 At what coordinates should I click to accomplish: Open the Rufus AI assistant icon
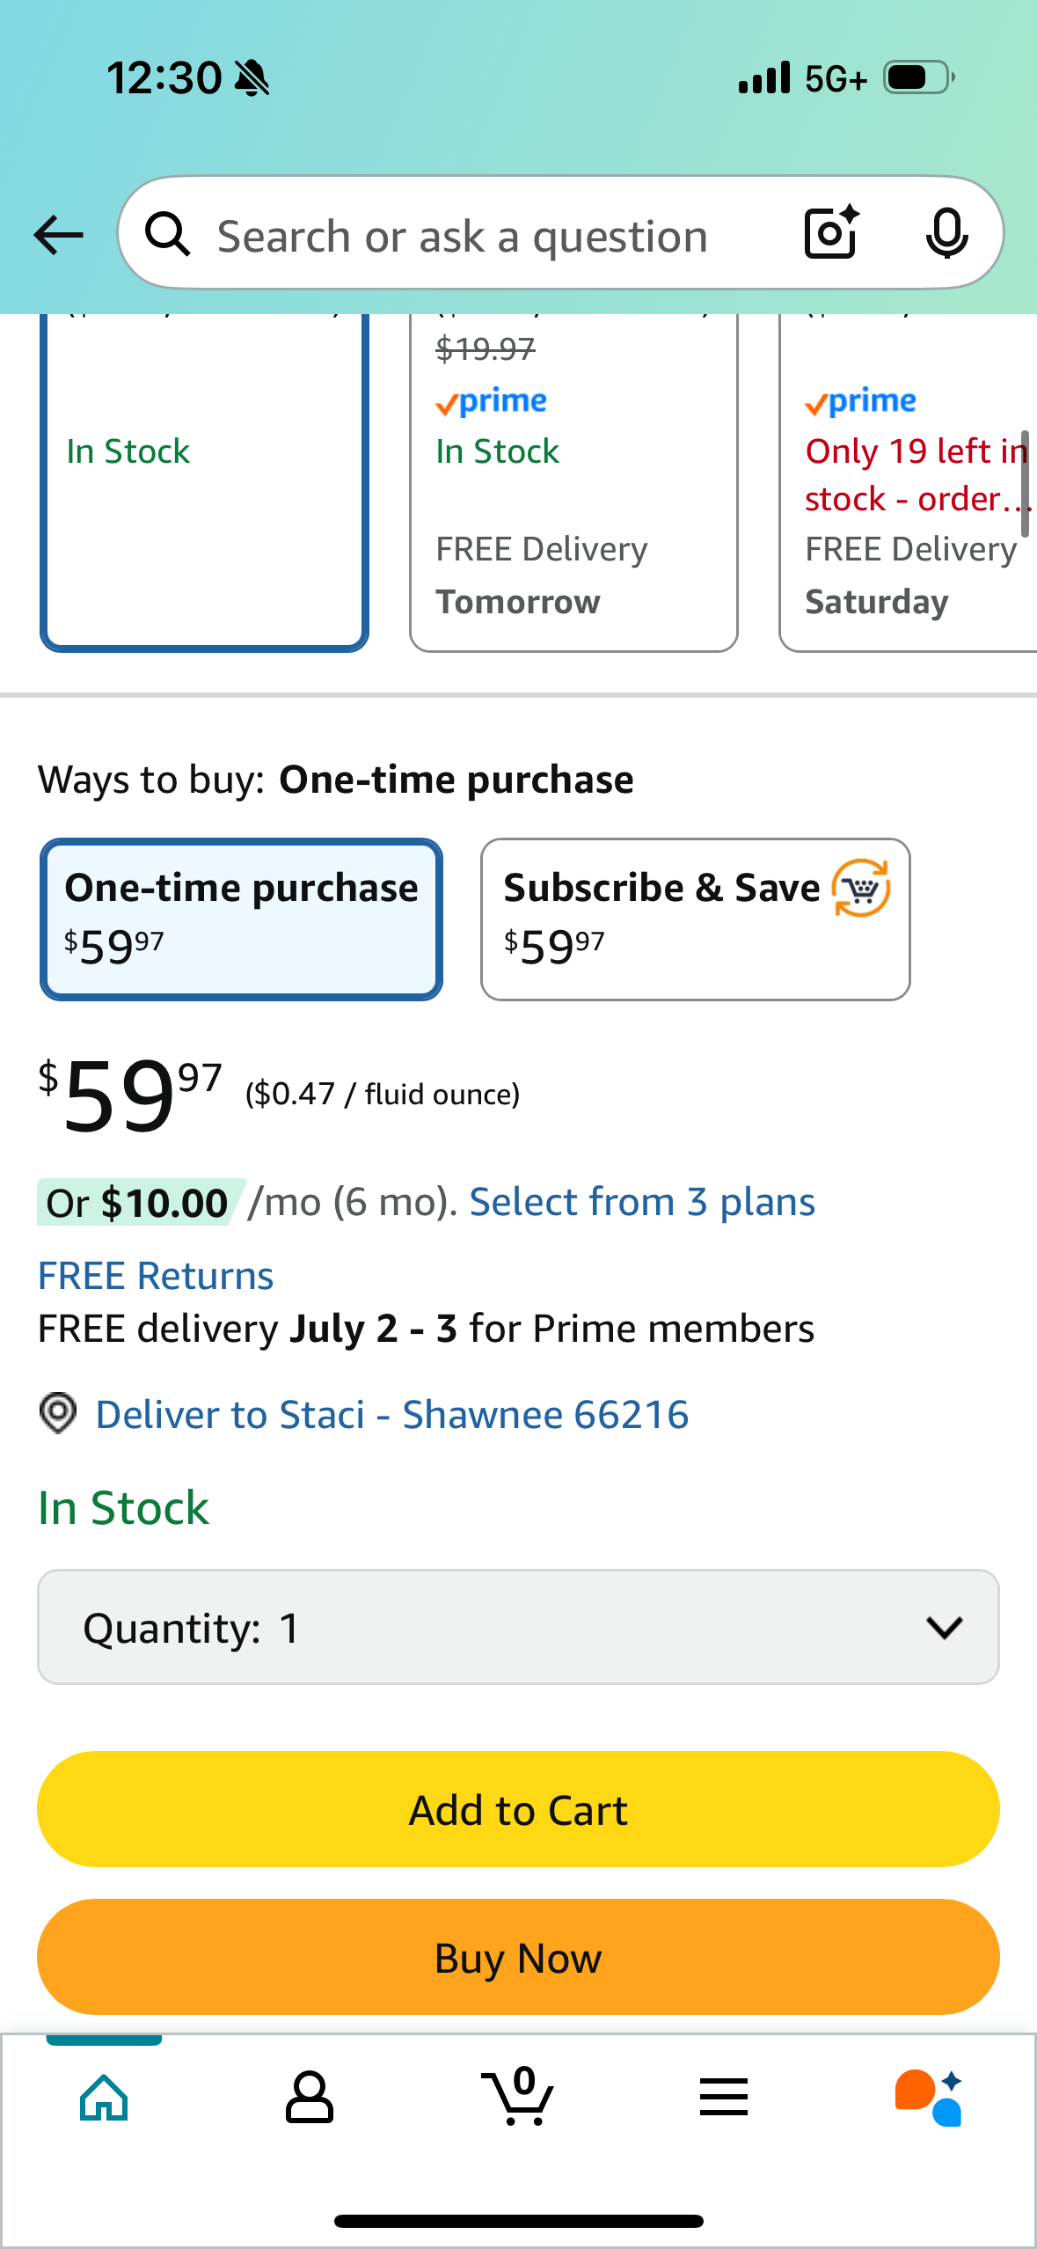tap(929, 2098)
